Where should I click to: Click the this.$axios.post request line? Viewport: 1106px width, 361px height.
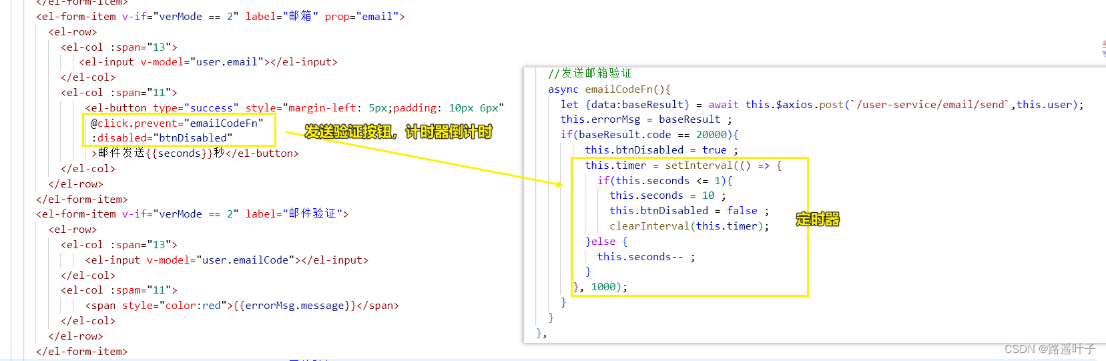click(x=822, y=105)
